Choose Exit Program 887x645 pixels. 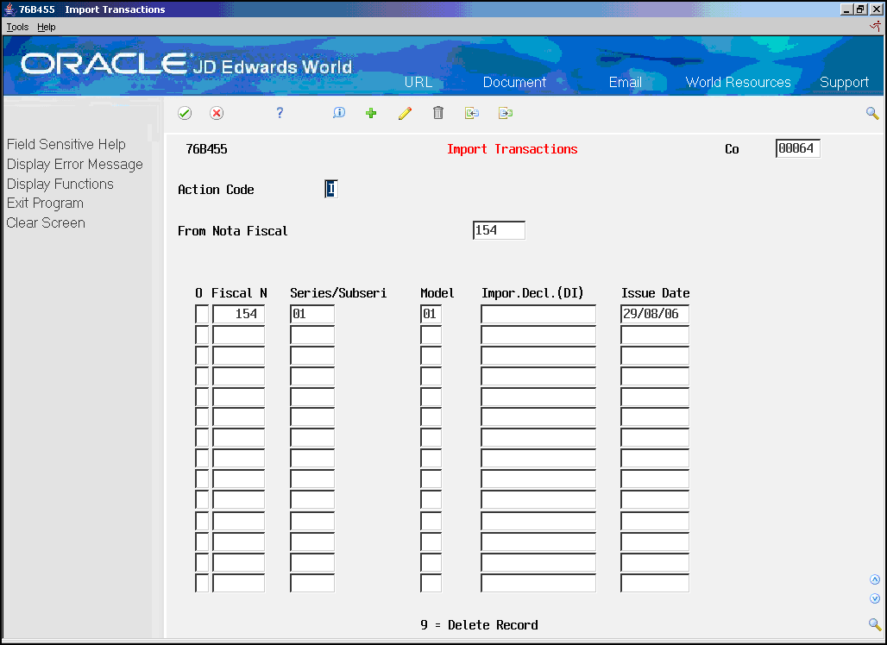[x=45, y=204]
